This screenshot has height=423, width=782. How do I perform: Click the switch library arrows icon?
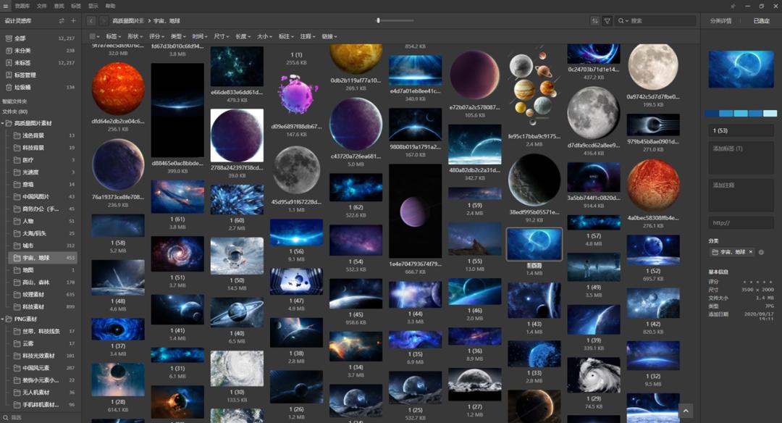point(62,21)
